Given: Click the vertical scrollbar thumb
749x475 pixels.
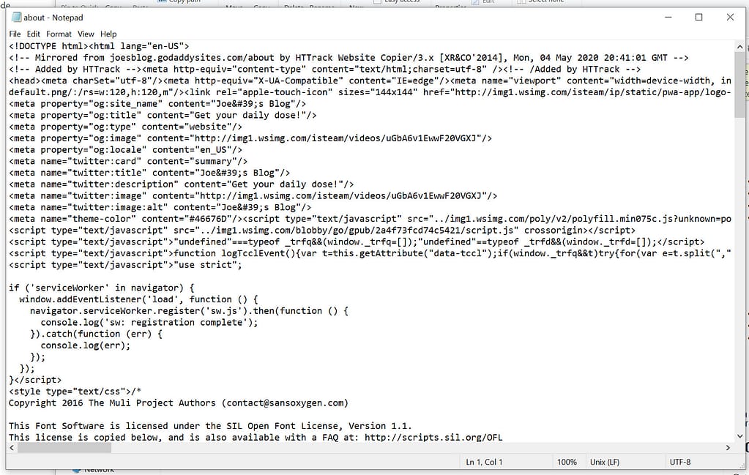Looking at the screenshot, I should (739, 84).
